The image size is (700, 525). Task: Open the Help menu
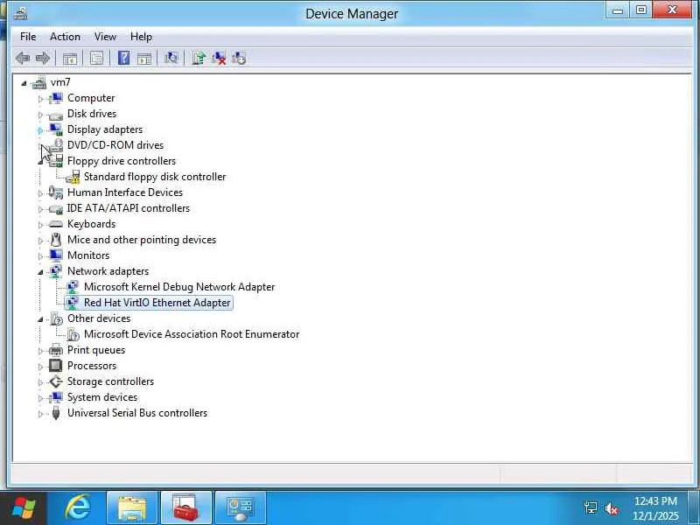141,37
